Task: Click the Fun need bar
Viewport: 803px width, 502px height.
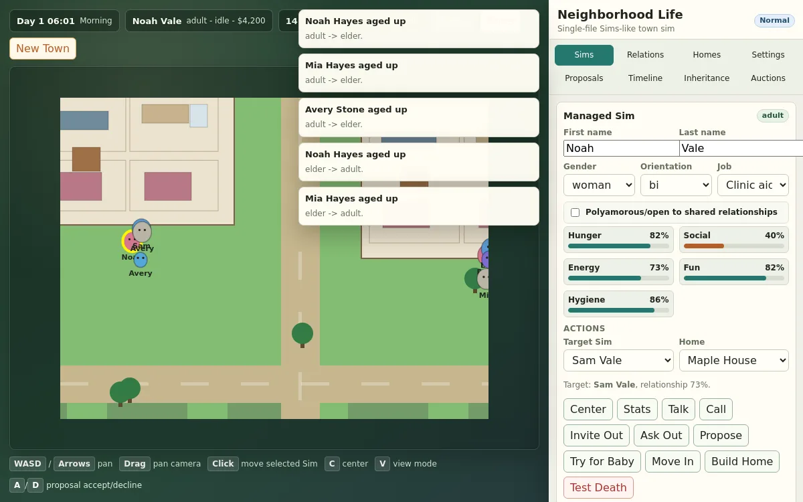Action: (x=734, y=278)
